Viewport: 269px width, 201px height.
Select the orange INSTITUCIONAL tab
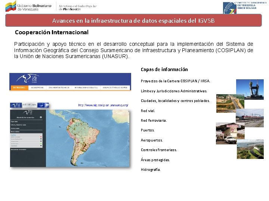pyautogui.click(x=19, y=87)
